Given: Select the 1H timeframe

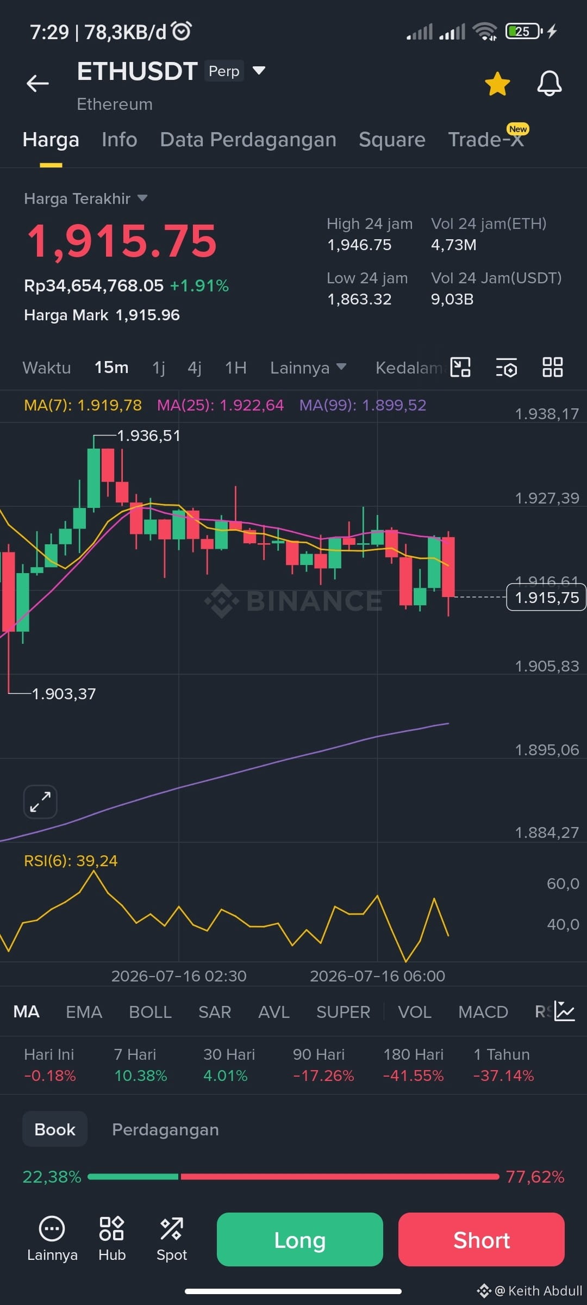Looking at the screenshot, I should 236,368.
